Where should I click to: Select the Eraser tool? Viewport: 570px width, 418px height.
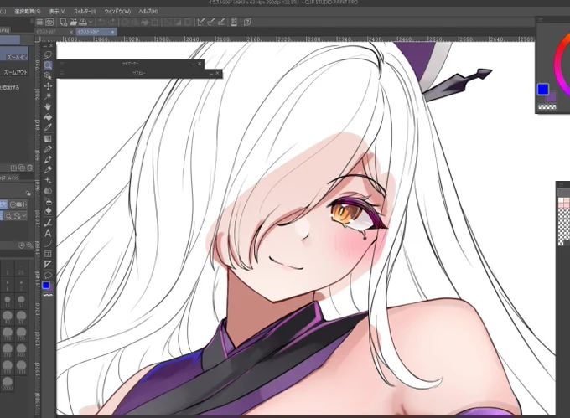[48, 211]
